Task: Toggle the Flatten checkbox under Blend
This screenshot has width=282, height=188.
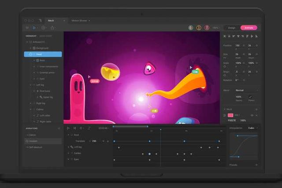Action: pos(250,97)
